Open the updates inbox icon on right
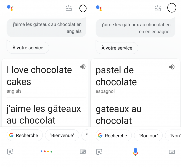 coord(158,8)
